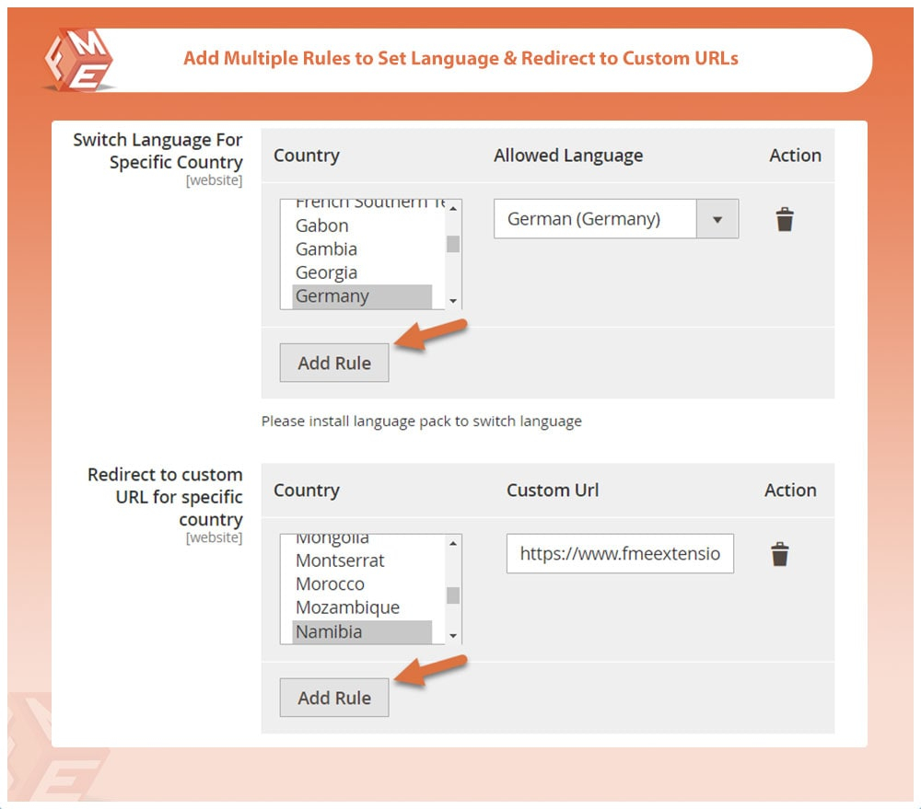Click Add Rule under the language country list

333,363
